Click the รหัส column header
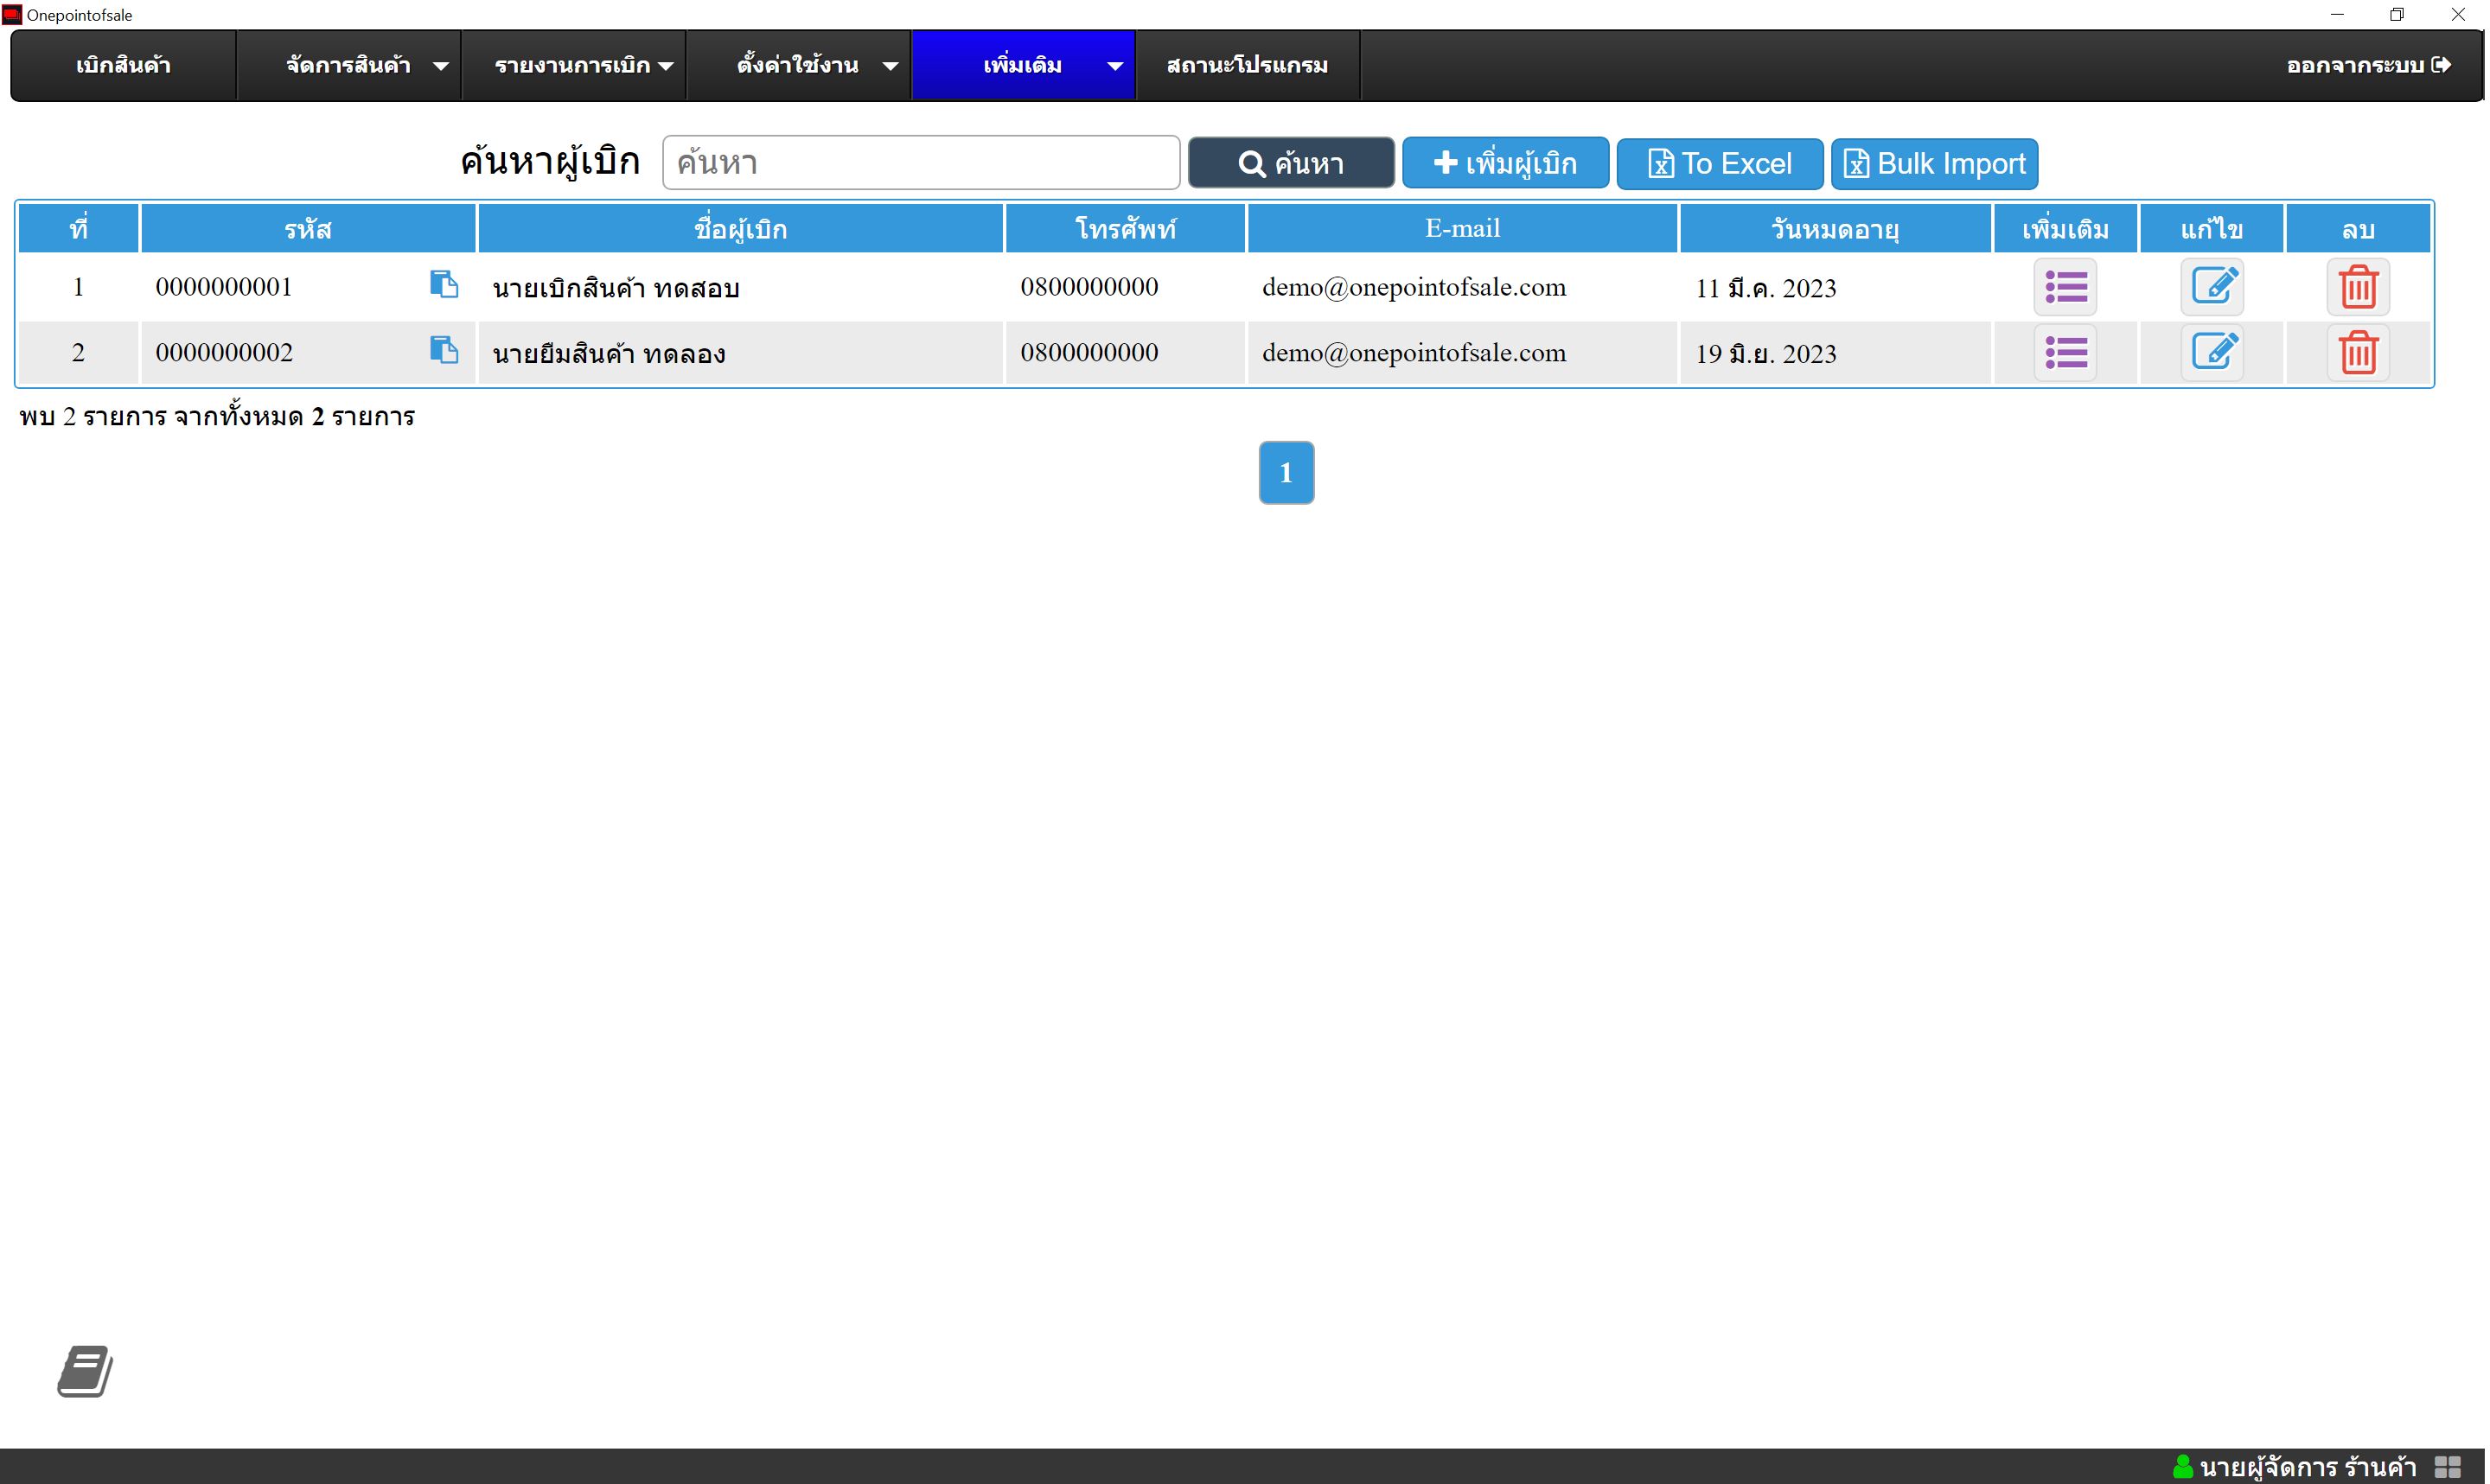The image size is (2490, 1484). coord(308,229)
